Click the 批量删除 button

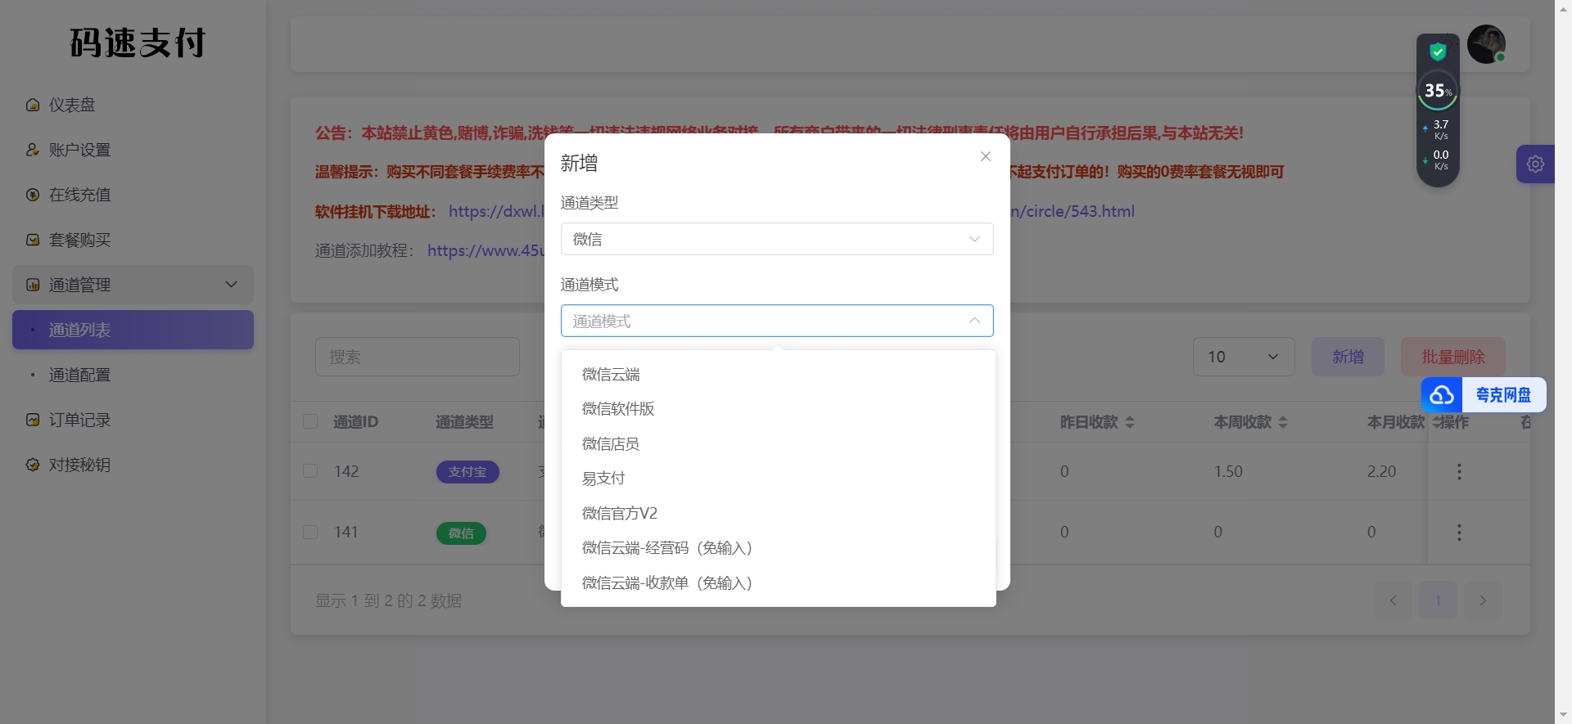click(x=1452, y=357)
